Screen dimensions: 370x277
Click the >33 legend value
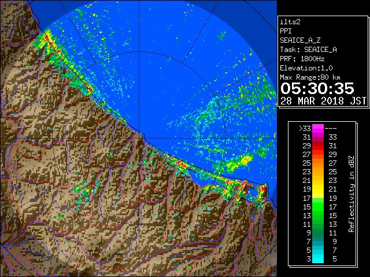pyautogui.click(x=305, y=129)
